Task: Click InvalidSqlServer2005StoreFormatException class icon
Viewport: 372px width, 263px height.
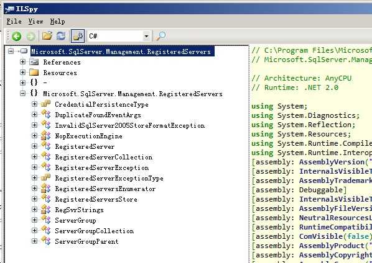Action: click(x=45, y=125)
